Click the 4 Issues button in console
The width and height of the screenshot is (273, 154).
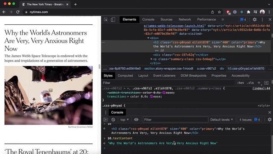250,120
